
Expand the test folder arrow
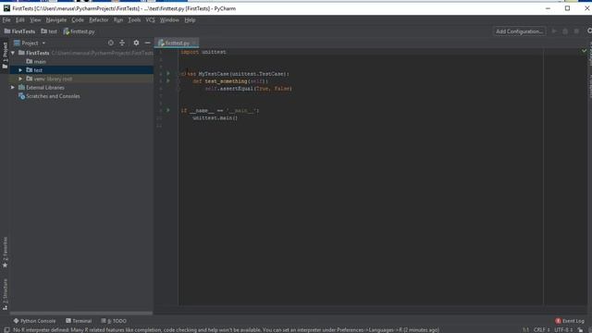tap(20, 70)
